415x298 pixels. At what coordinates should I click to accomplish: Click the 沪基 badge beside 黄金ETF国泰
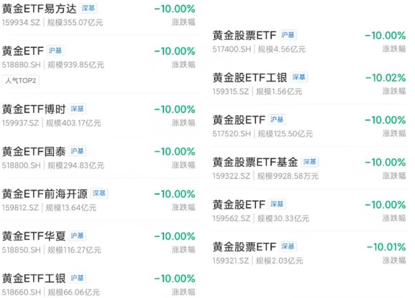[77, 151]
